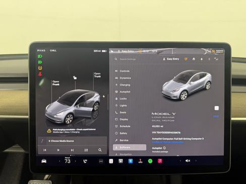The width and height of the screenshot is (246, 184).
Task: Tap the HomeLink garage icon
Action: (194, 59)
